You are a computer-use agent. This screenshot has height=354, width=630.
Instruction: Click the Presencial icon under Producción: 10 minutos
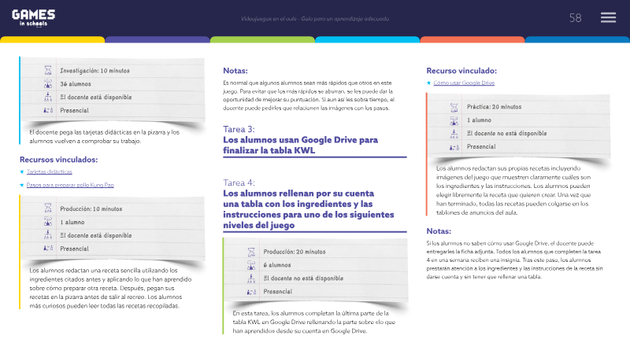[x=48, y=249]
